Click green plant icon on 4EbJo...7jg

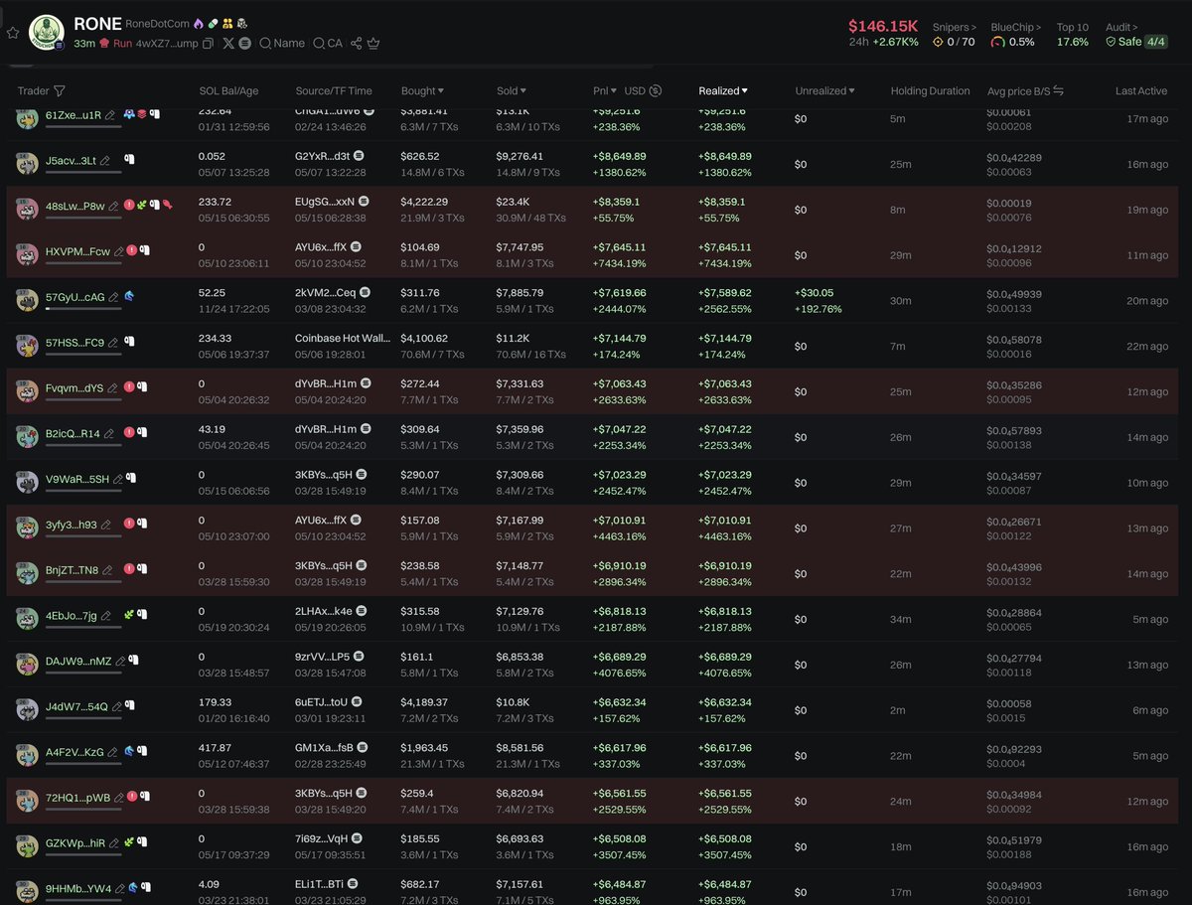click(x=129, y=615)
